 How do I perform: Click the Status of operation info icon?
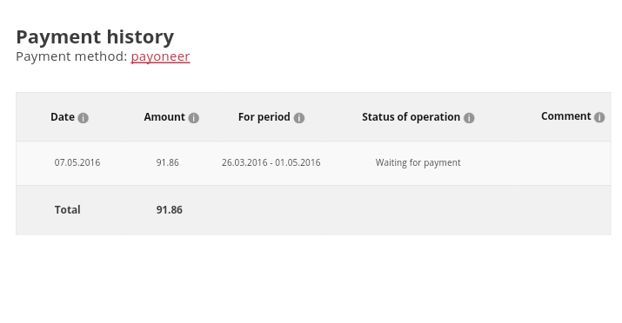coord(469,118)
